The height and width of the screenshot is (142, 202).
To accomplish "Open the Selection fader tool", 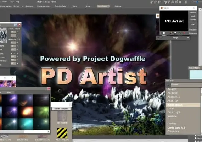I will pos(61,6).
